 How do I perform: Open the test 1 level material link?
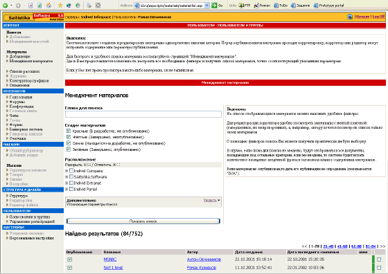114,268
